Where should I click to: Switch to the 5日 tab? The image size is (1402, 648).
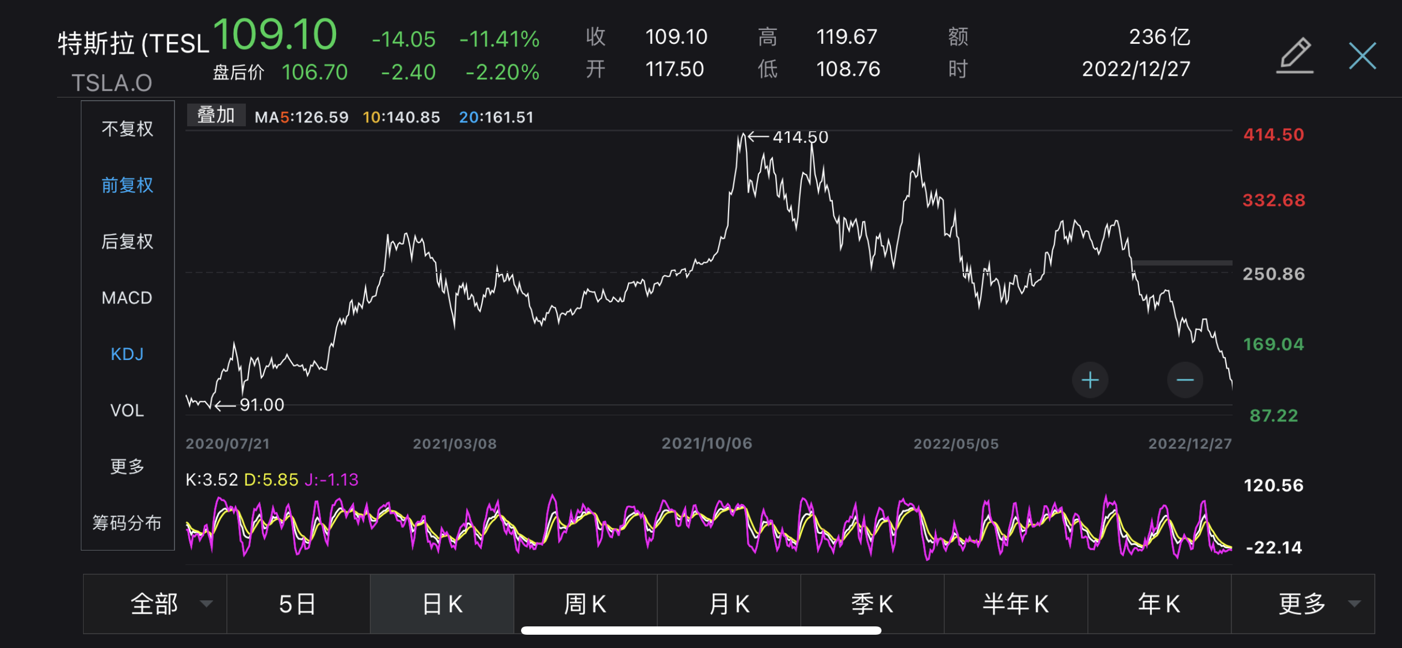click(x=298, y=604)
